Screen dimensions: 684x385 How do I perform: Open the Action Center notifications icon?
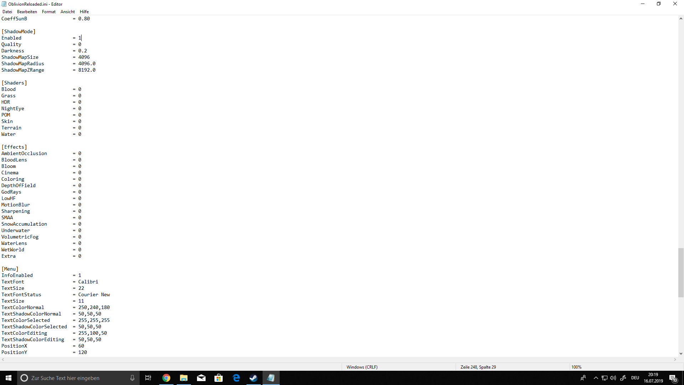coord(673,378)
